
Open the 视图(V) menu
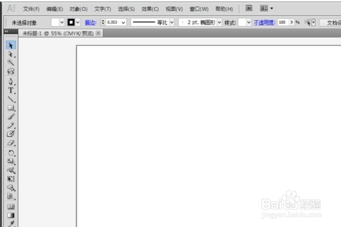coord(174,9)
